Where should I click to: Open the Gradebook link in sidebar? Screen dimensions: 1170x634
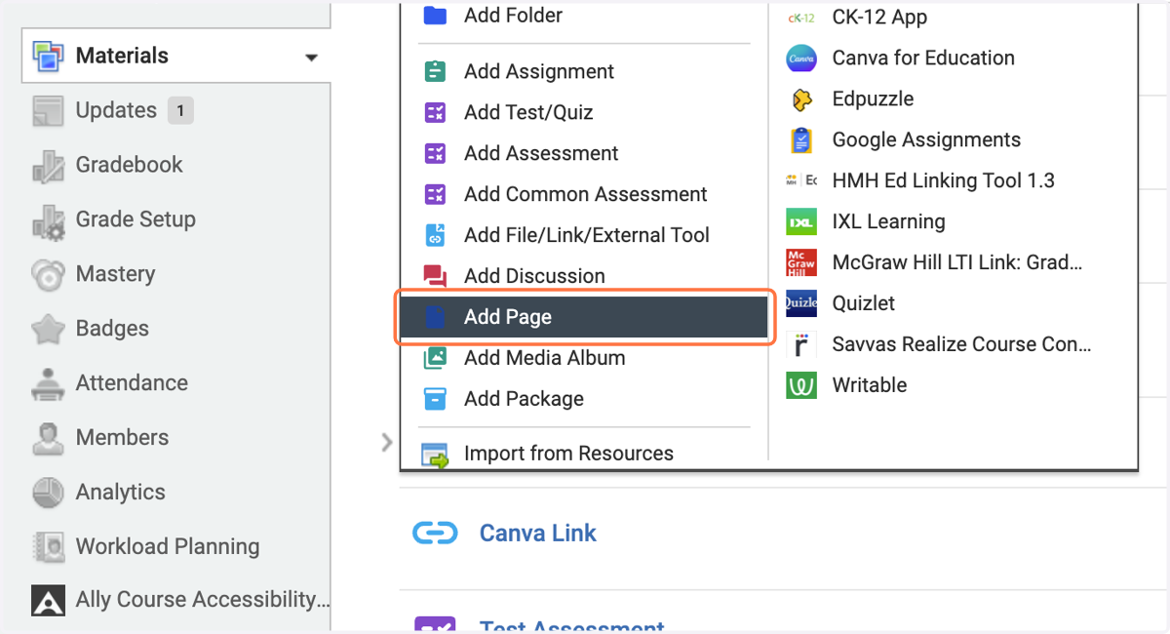point(130,165)
